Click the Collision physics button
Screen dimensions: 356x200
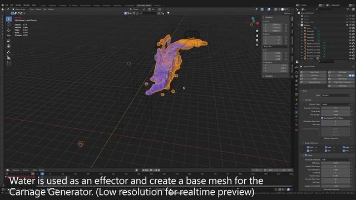313,76
